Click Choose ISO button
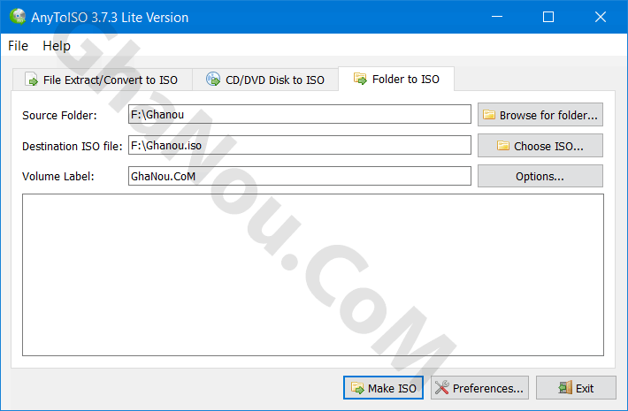Image resolution: width=628 pixels, height=411 pixels. [540, 146]
